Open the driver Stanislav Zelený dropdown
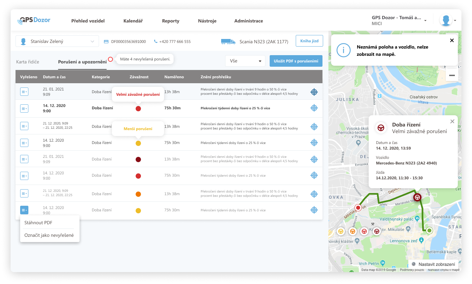Screen dimensions: 472x284 tap(57, 41)
